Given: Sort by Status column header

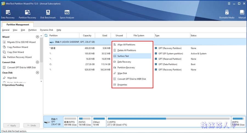Looking at the screenshot, I should point(218,36).
